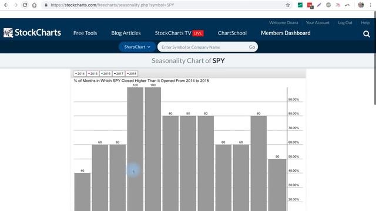This screenshot has height=211, width=376.
Task: Open the Chrome profile avatar
Action: (361, 5)
